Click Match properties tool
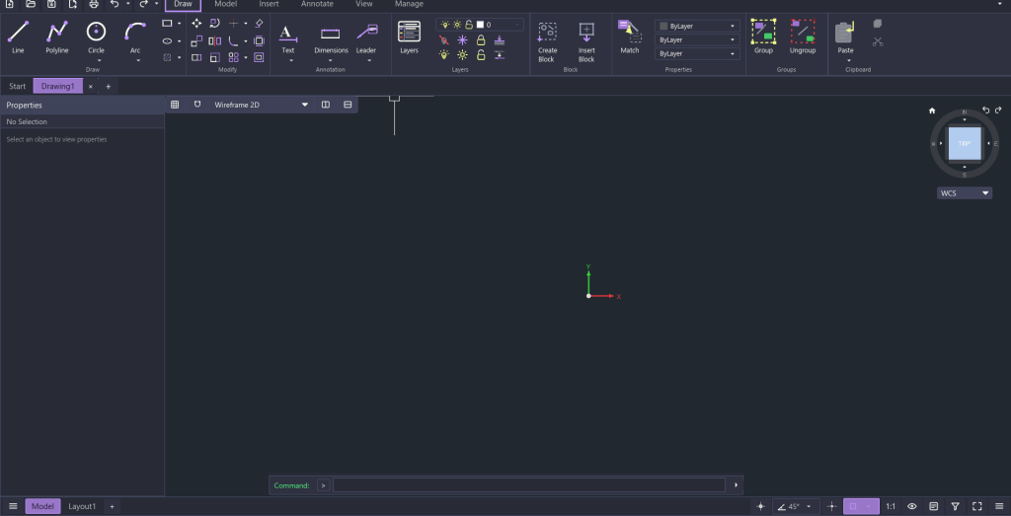This screenshot has height=516, width=1011. pyautogui.click(x=629, y=37)
